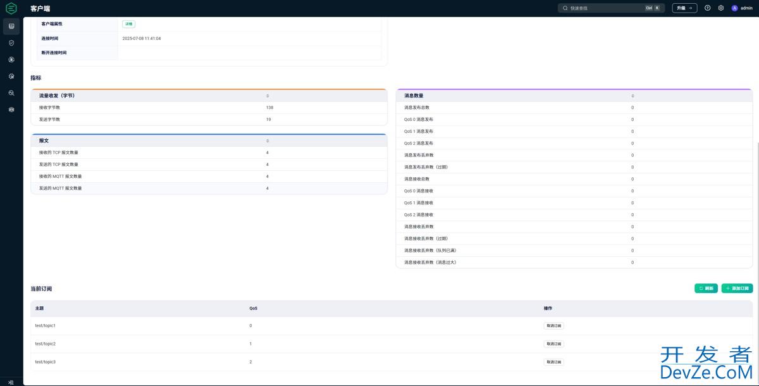The image size is (759, 386).
Task: Expand the sidebar with the bottom-left collapse icon
Action: pos(11,382)
